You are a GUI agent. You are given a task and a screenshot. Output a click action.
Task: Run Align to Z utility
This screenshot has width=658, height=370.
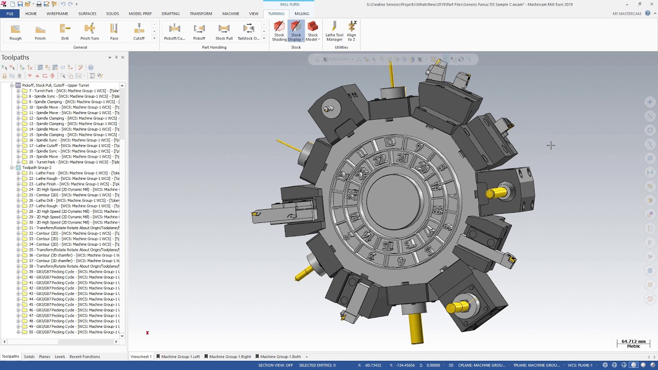pos(352,32)
